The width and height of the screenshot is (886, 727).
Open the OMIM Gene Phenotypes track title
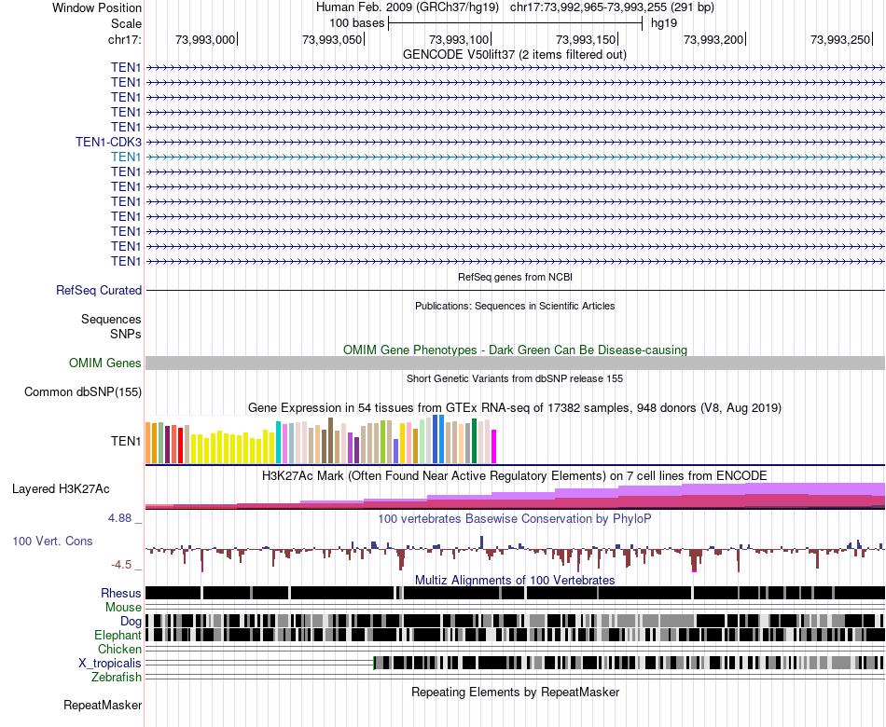[515, 350]
